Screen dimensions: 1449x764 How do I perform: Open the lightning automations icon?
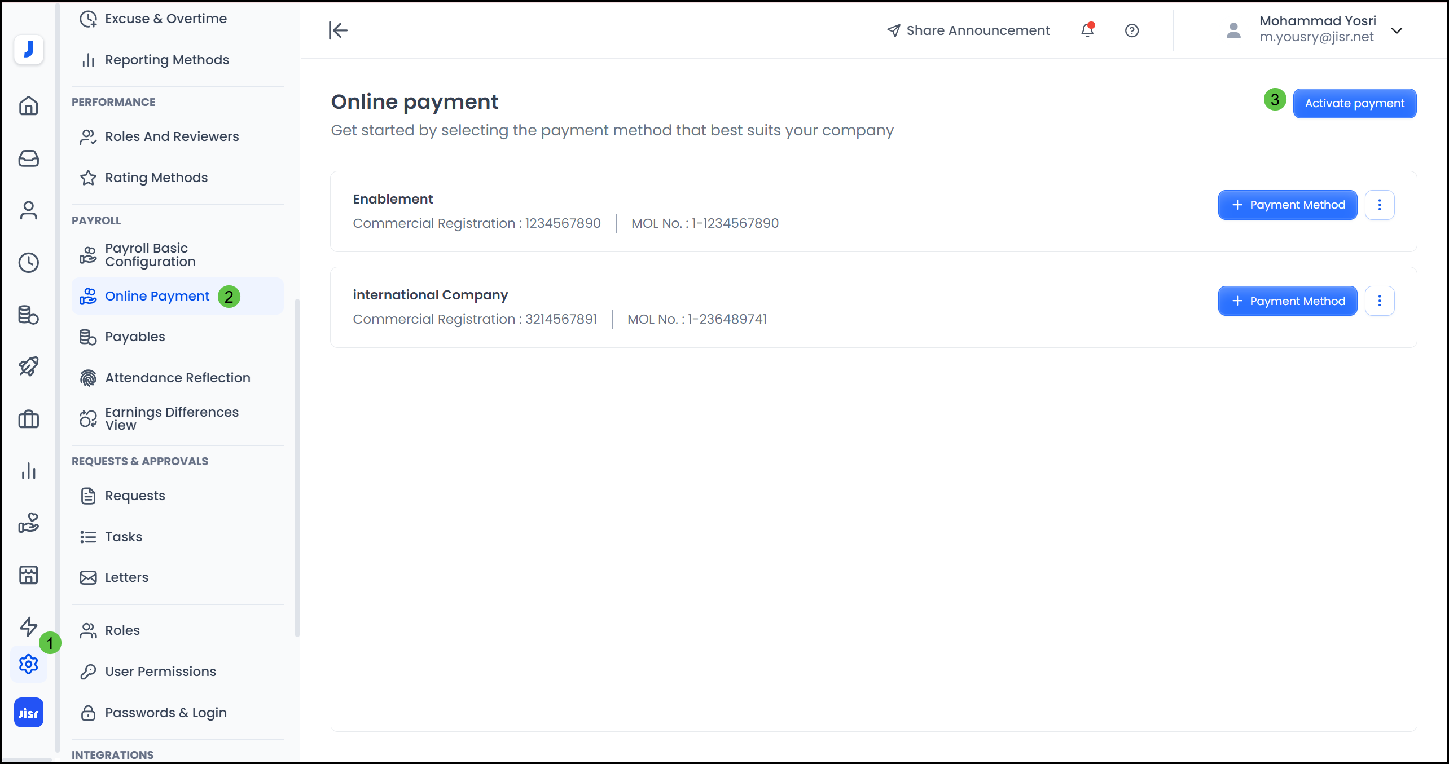(28, 626)
